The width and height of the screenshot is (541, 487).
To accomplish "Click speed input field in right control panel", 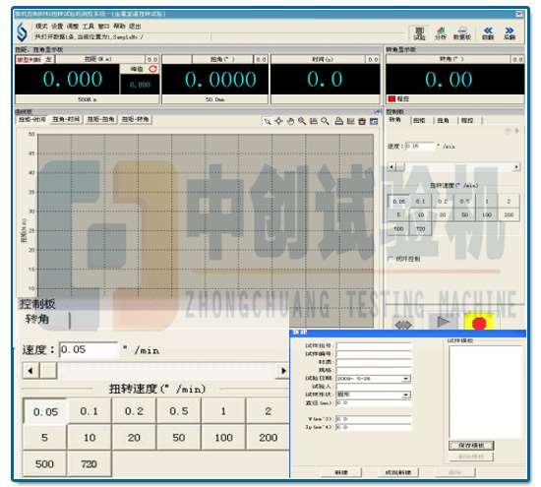I will (x=420, y=146).
